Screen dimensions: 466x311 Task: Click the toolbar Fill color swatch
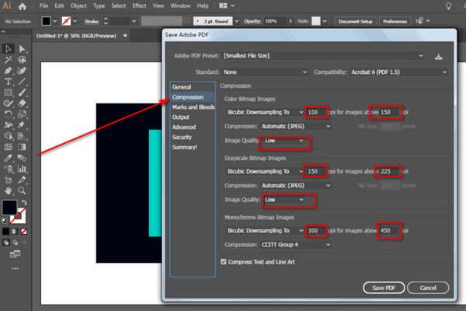[x=9, y=208]
